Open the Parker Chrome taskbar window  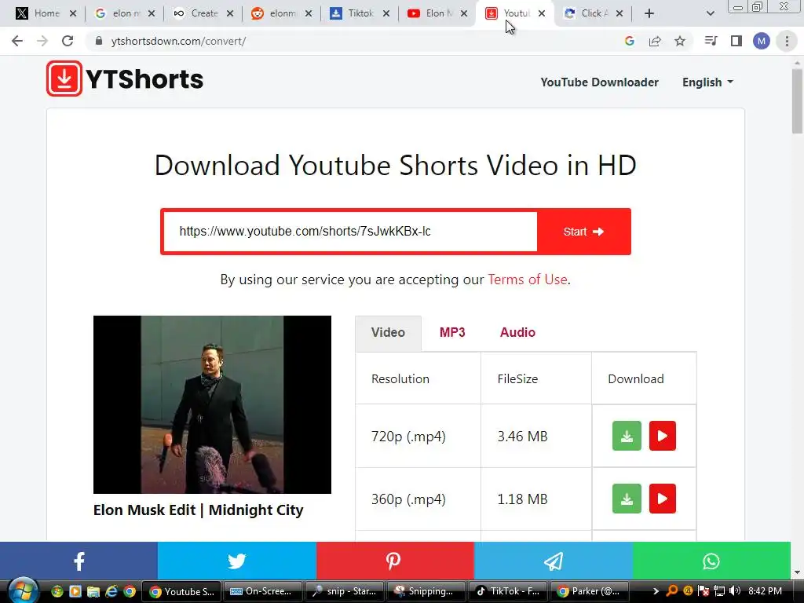(589, 591)
